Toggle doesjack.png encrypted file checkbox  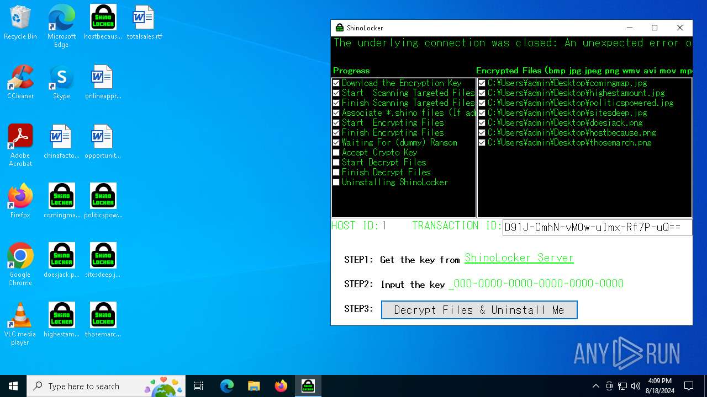pyautogui.click(x=482, y=123)
